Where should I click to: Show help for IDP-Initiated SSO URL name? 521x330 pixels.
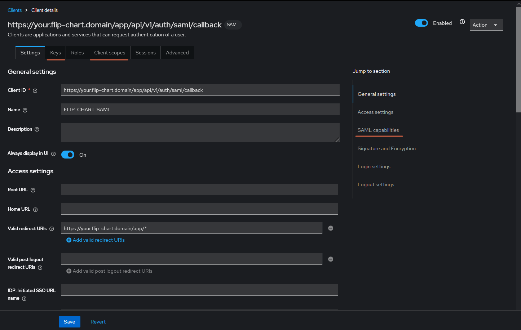point(24,299)
